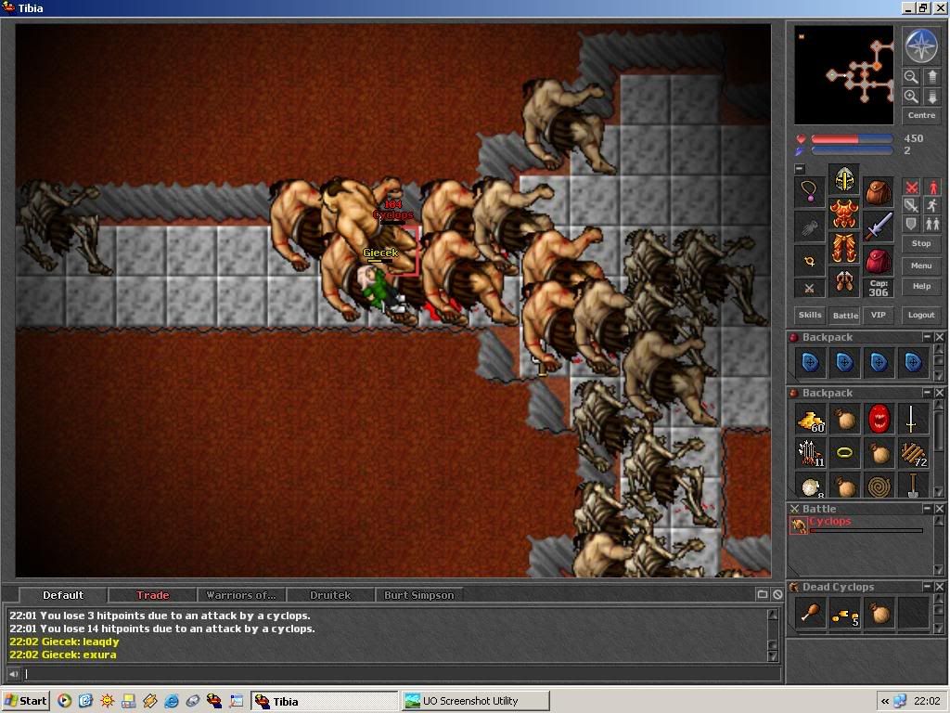Image resolution: width=950 pixels, height=713 pixels.
Task: Select the helmet equipment slot
Action: tap(844, 179)
